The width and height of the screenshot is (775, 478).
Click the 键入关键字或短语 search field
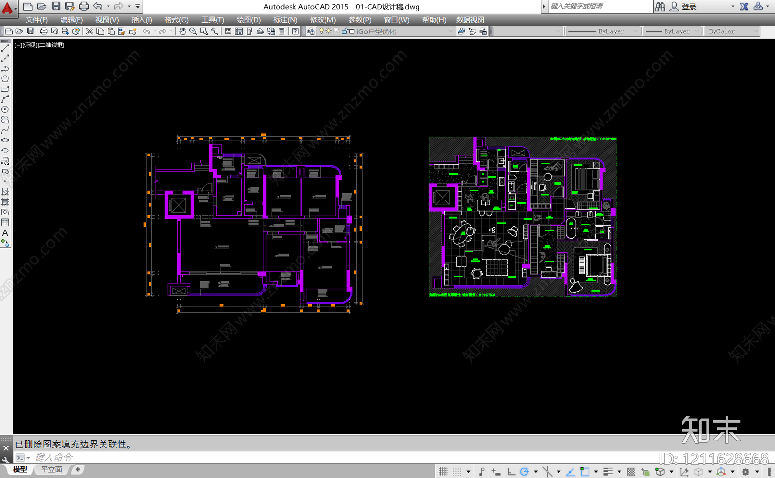[601, 6]
